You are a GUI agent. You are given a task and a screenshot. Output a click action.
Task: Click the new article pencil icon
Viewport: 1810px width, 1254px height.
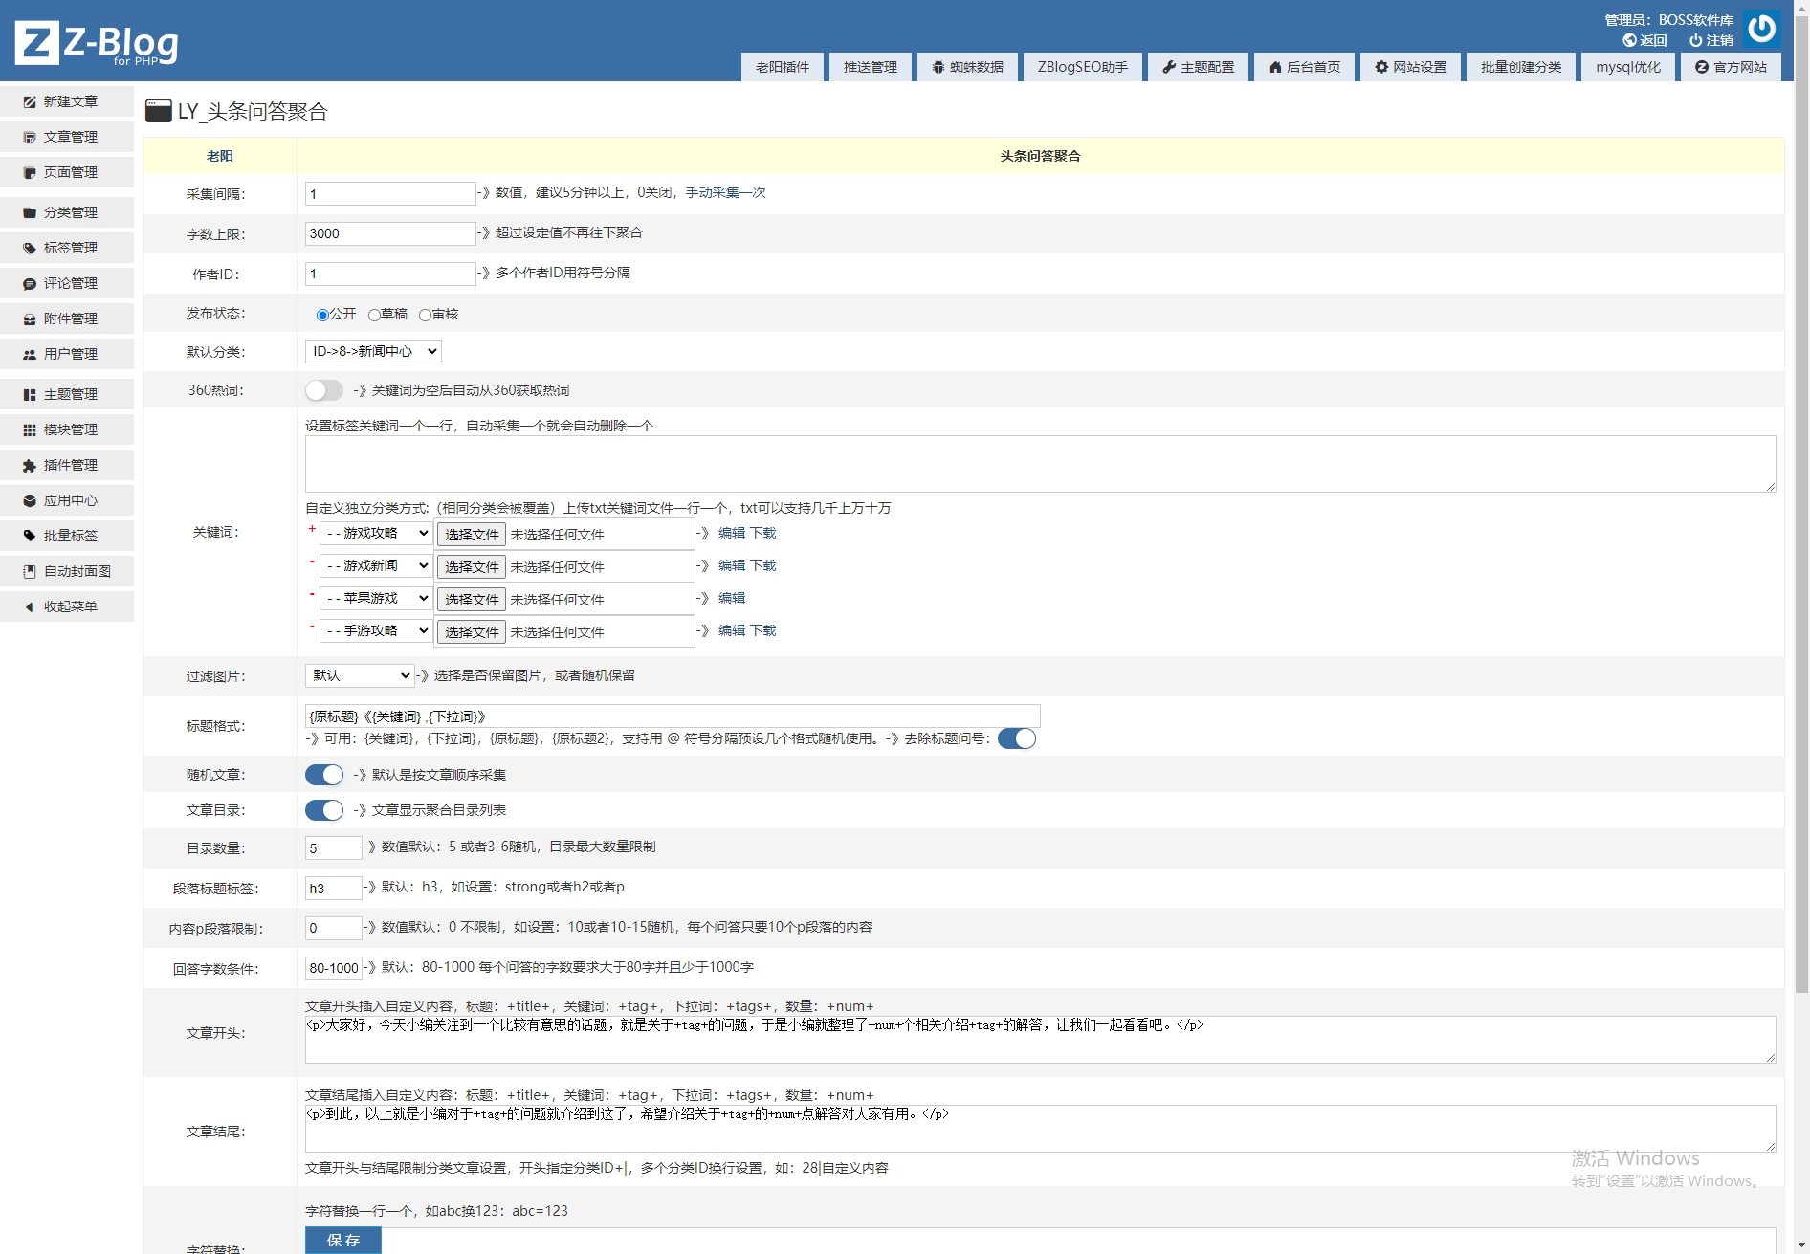coord(30,101)
